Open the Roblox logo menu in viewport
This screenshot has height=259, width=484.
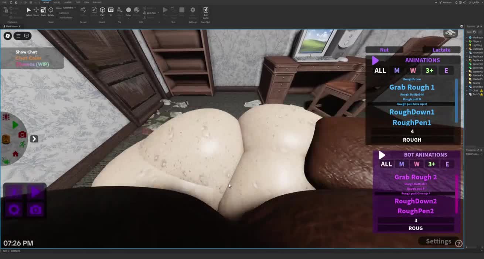coord(8,36)
